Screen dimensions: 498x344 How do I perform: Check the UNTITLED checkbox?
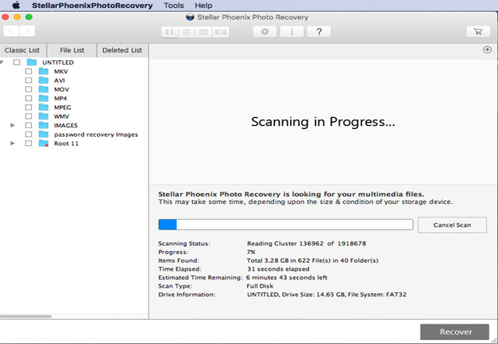click(17, 63)
